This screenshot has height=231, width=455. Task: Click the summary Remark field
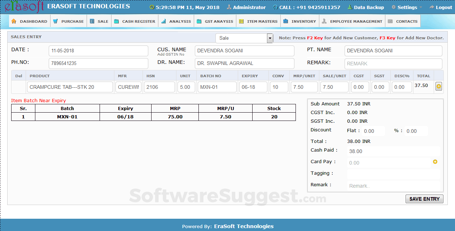[x=394, y=186]
